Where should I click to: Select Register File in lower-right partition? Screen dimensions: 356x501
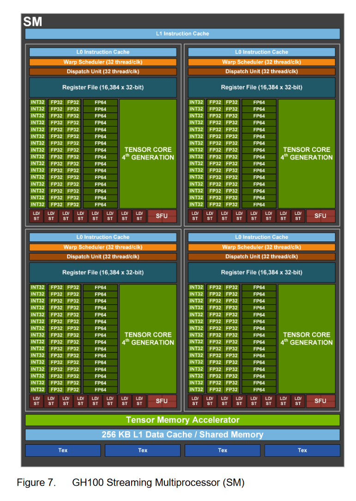pyautogui.click(x=262, y=272)
